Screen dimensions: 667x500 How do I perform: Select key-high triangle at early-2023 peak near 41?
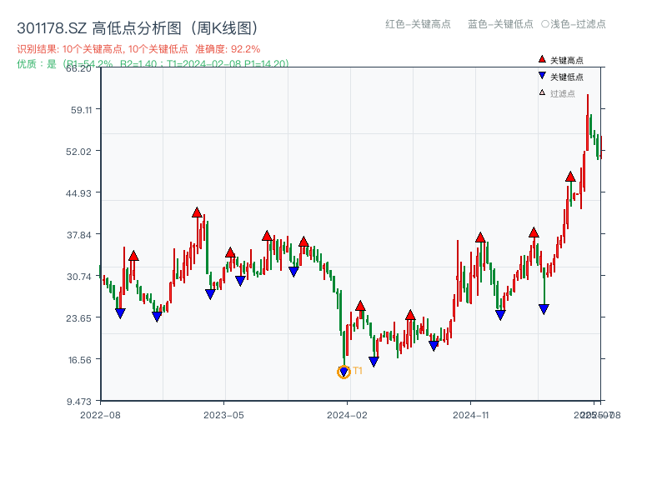(197, 212)
